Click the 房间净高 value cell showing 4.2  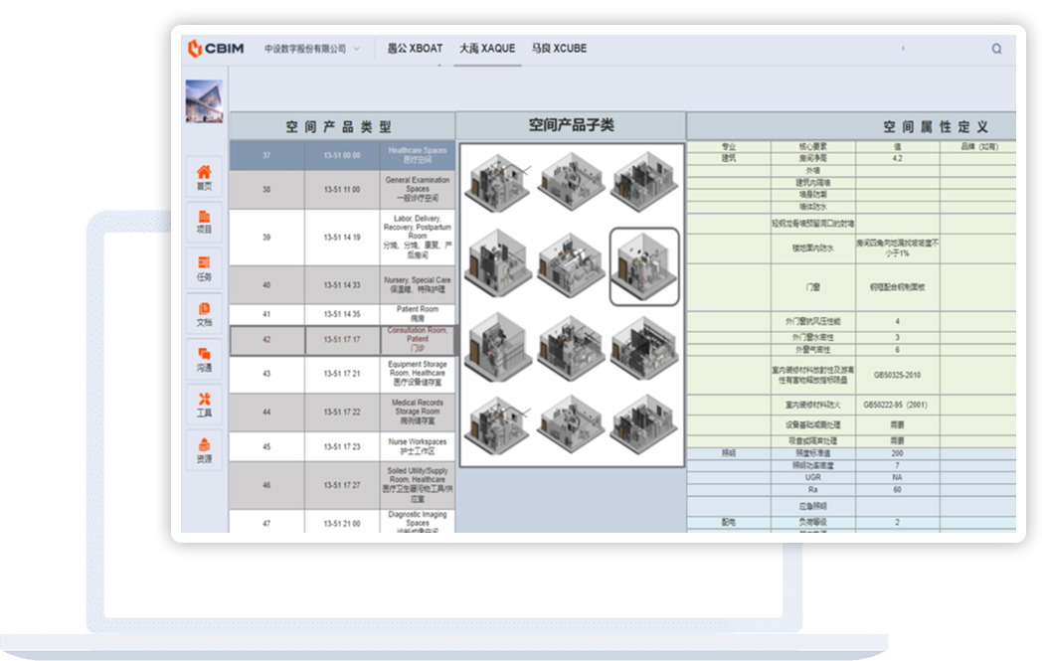(897, 158)
